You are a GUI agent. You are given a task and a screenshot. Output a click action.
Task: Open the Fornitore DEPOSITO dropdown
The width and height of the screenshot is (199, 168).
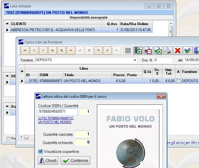[x=135, y=60]
